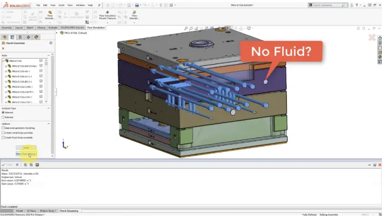Screen dimensions: 382x216
Task: Click the Help question mark in title bar
Action: pyautogui.click(x=357, y=5)
